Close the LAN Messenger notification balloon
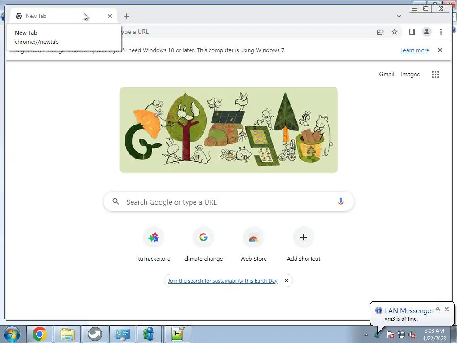Viewport: 457px width, 343px height. click(446, 309)
